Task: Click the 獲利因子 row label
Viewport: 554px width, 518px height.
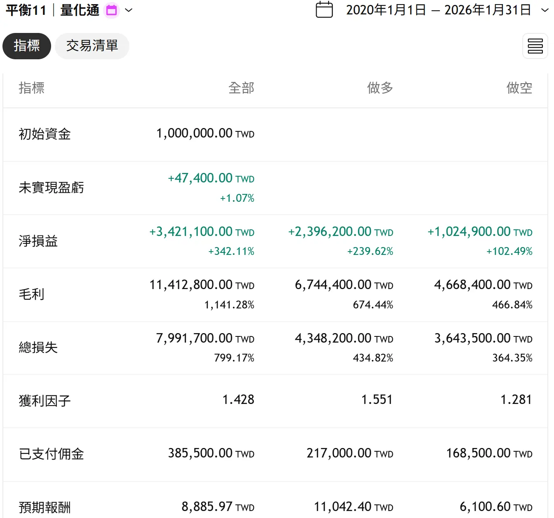Action: click(45, 401)
